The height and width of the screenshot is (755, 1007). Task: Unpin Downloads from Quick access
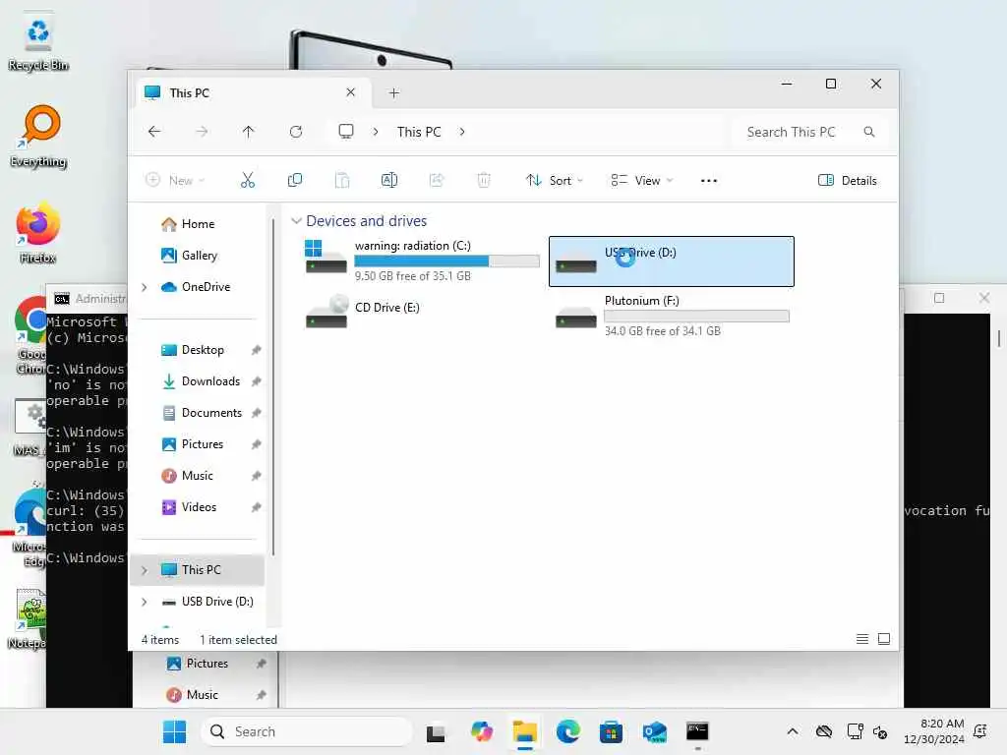[x=257, y=381]
